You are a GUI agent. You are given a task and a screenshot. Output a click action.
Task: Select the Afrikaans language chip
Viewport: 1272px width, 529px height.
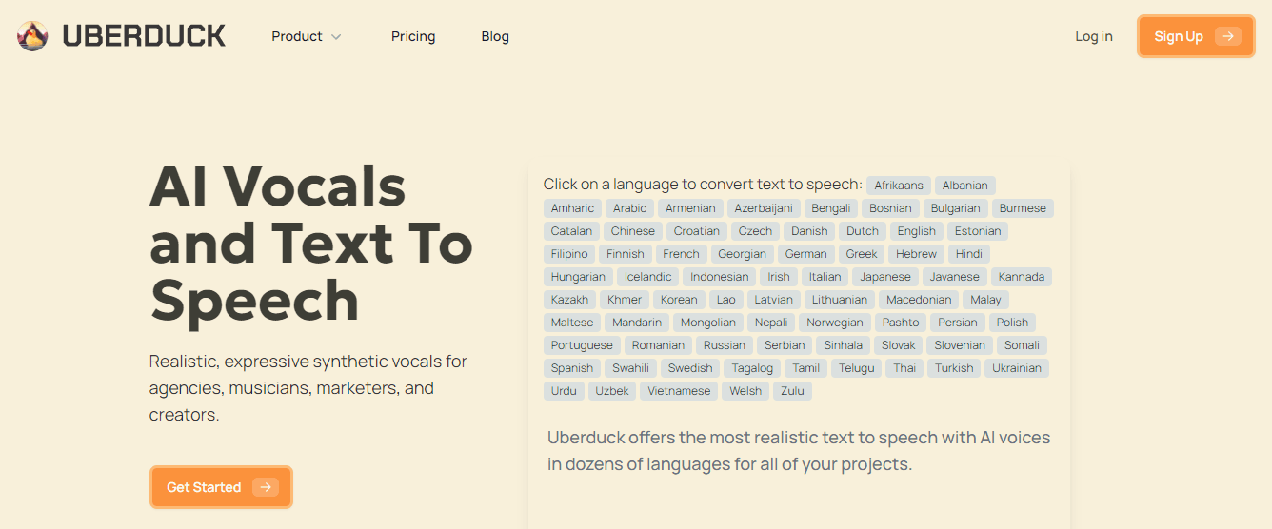click(x=899, y=186)
